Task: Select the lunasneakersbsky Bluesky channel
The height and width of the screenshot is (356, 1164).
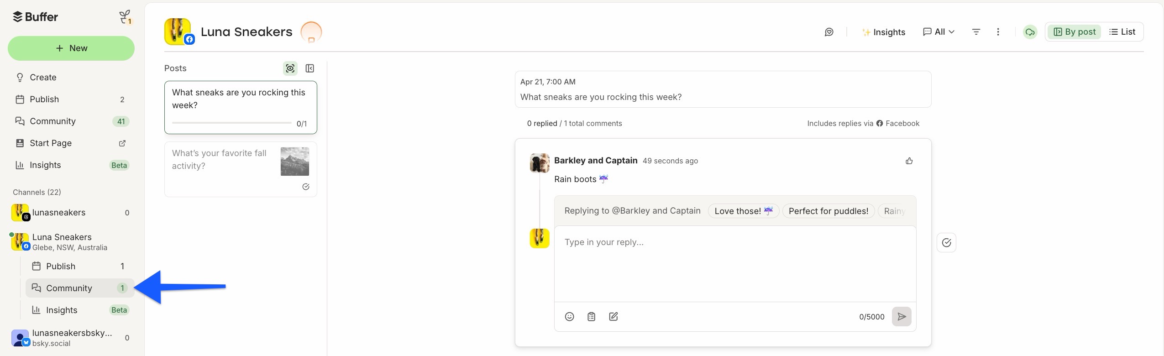Action: click(71, 338)
